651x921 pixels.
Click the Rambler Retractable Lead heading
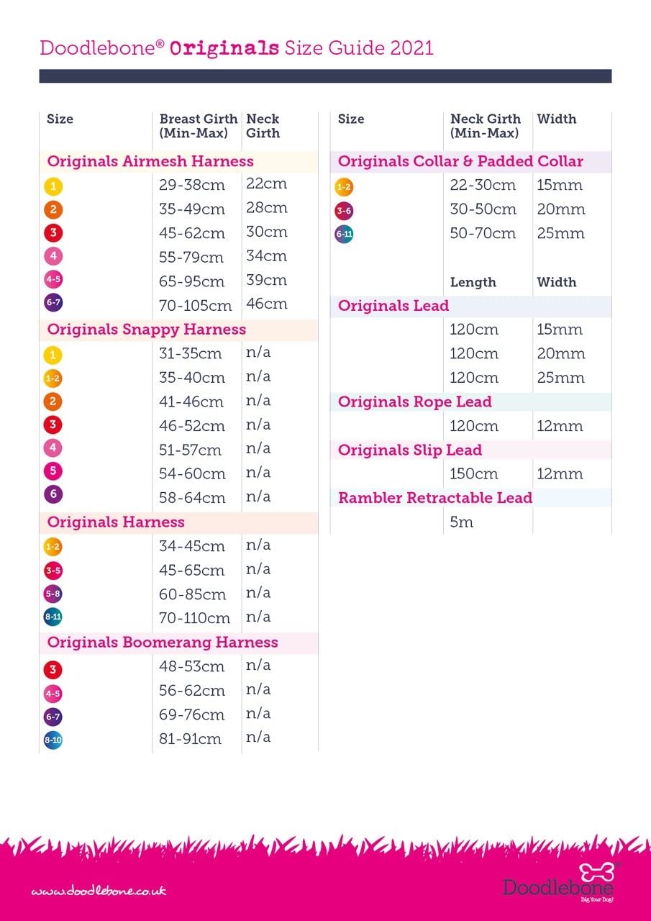coord(435,498)
